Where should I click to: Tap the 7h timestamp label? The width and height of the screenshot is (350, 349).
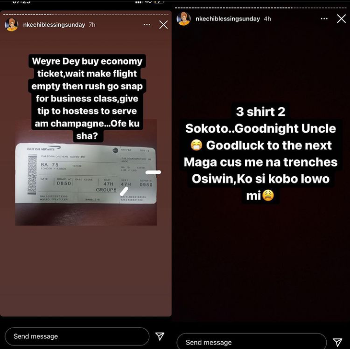(92, 25)
